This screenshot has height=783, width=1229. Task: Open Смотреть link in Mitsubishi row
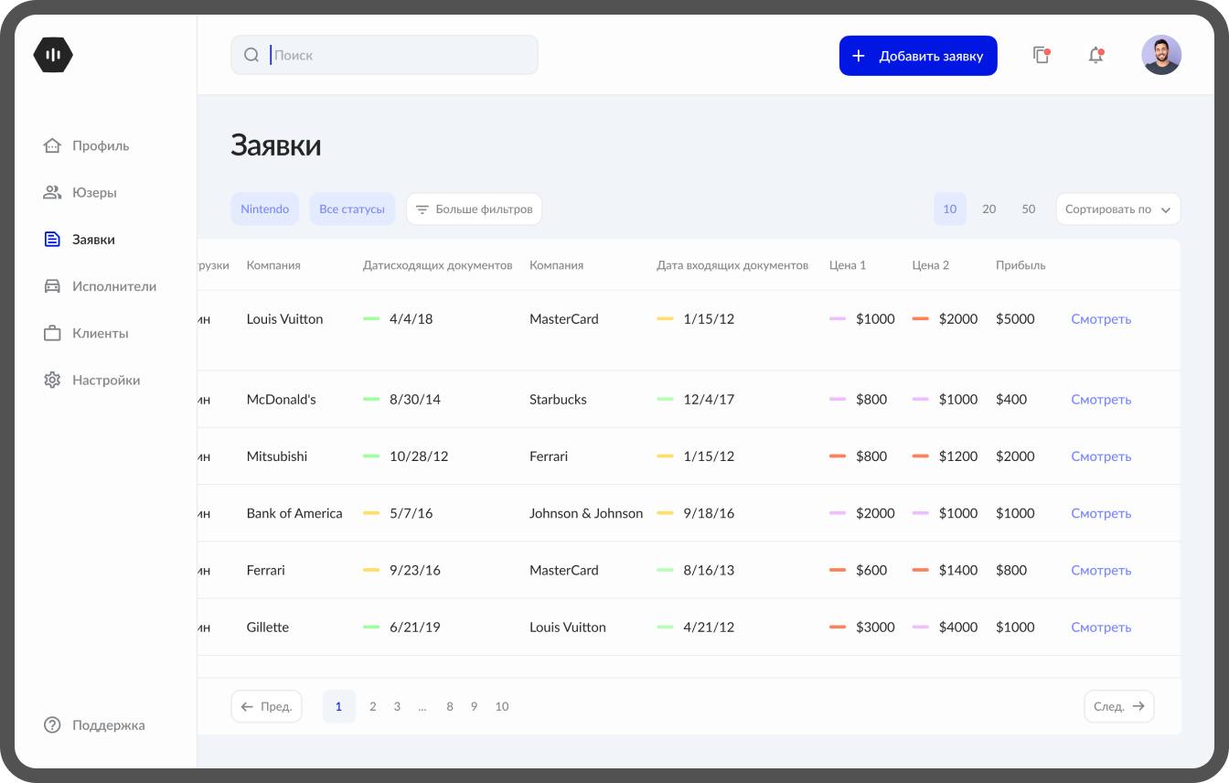click(x=1101, y=456)
